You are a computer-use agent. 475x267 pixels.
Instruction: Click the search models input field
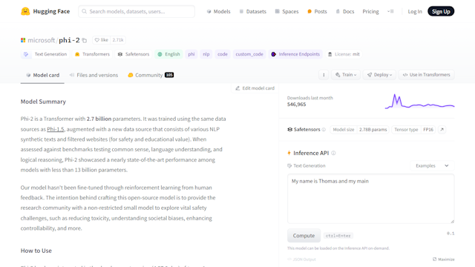[x=137, y=12]
